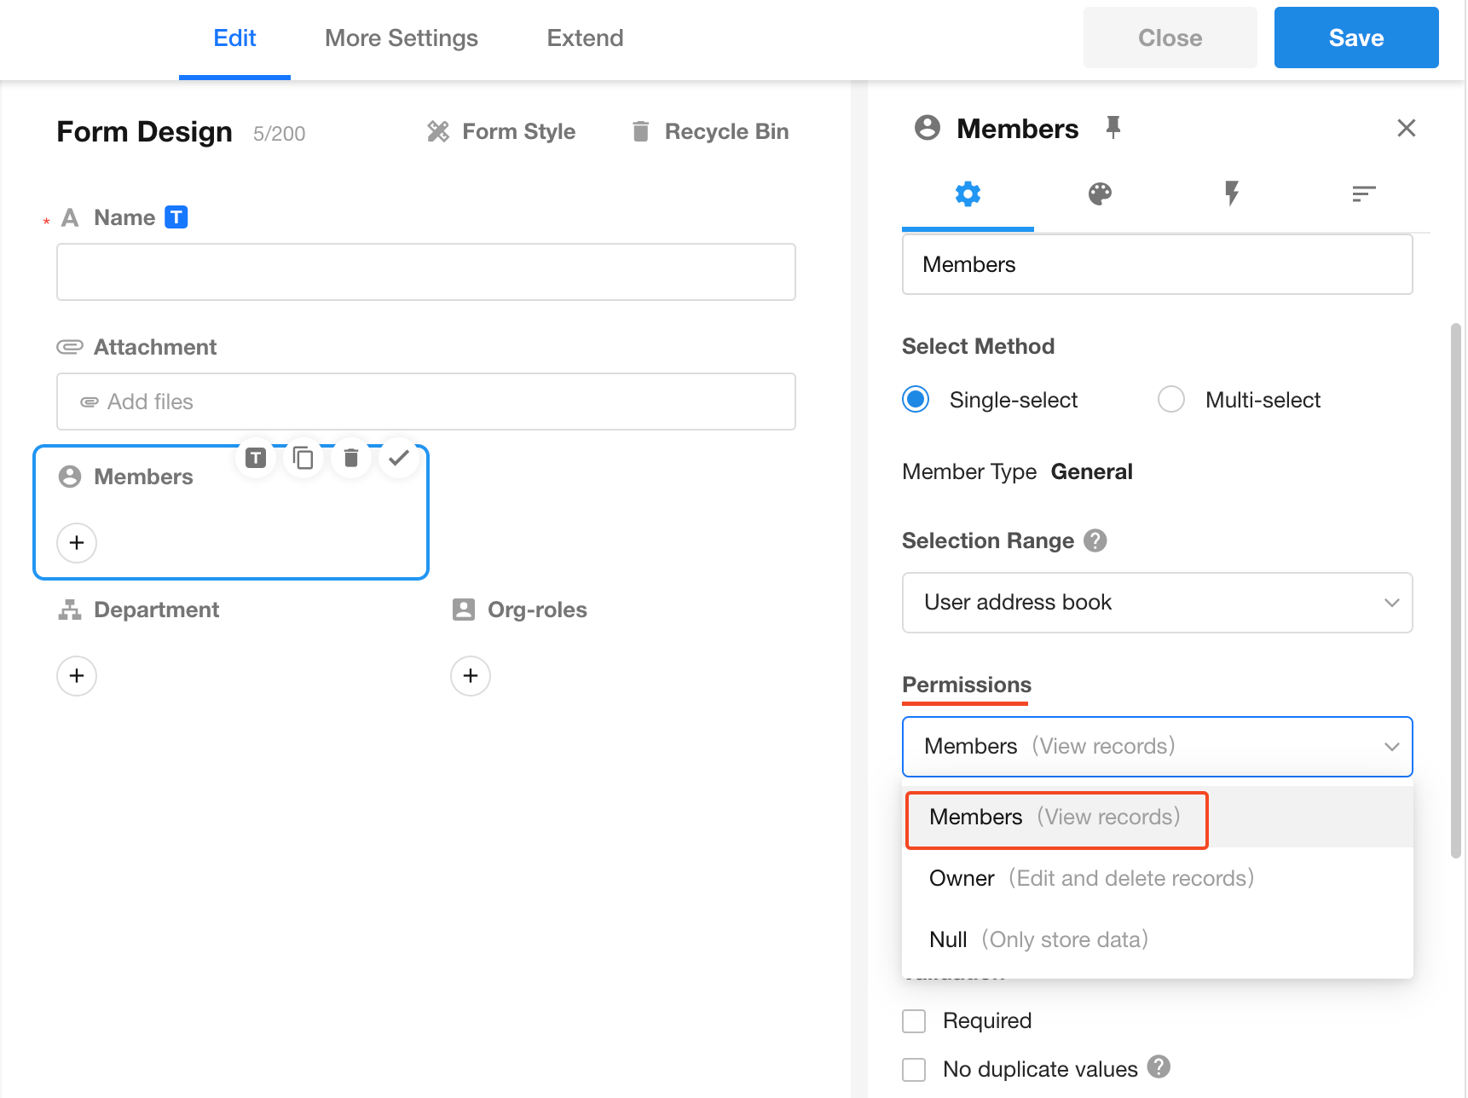Click the gear settings tab icon

point(968,194)
